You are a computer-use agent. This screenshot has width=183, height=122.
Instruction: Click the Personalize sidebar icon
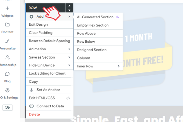coord(7,41)
